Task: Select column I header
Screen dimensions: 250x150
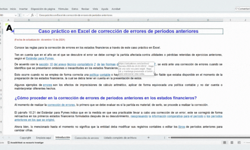Action: tap(230, 20)
